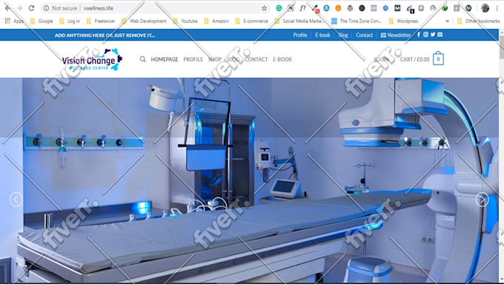This screenshot has width=504, height=284.
Task: Open the WhatFont f? extension
Action: tap(302, 8)
